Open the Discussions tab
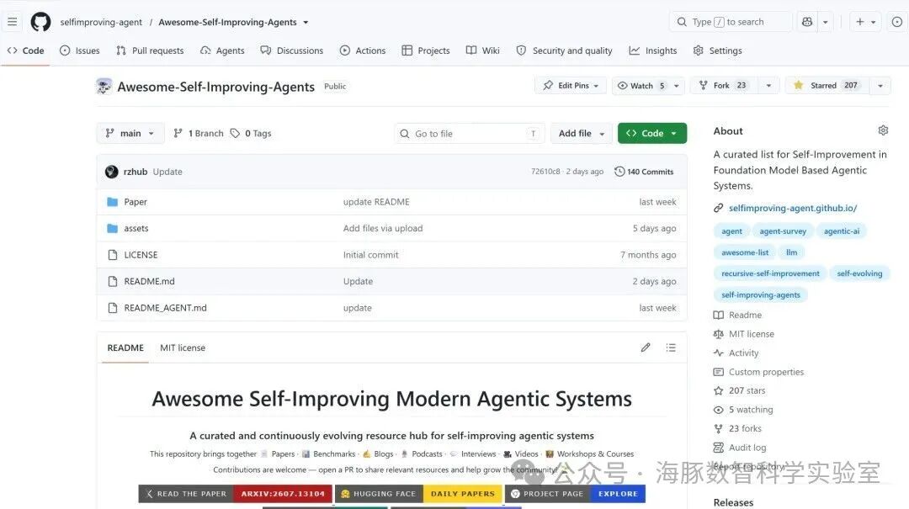This screenshot has width=909, height=509. (291, 50)
